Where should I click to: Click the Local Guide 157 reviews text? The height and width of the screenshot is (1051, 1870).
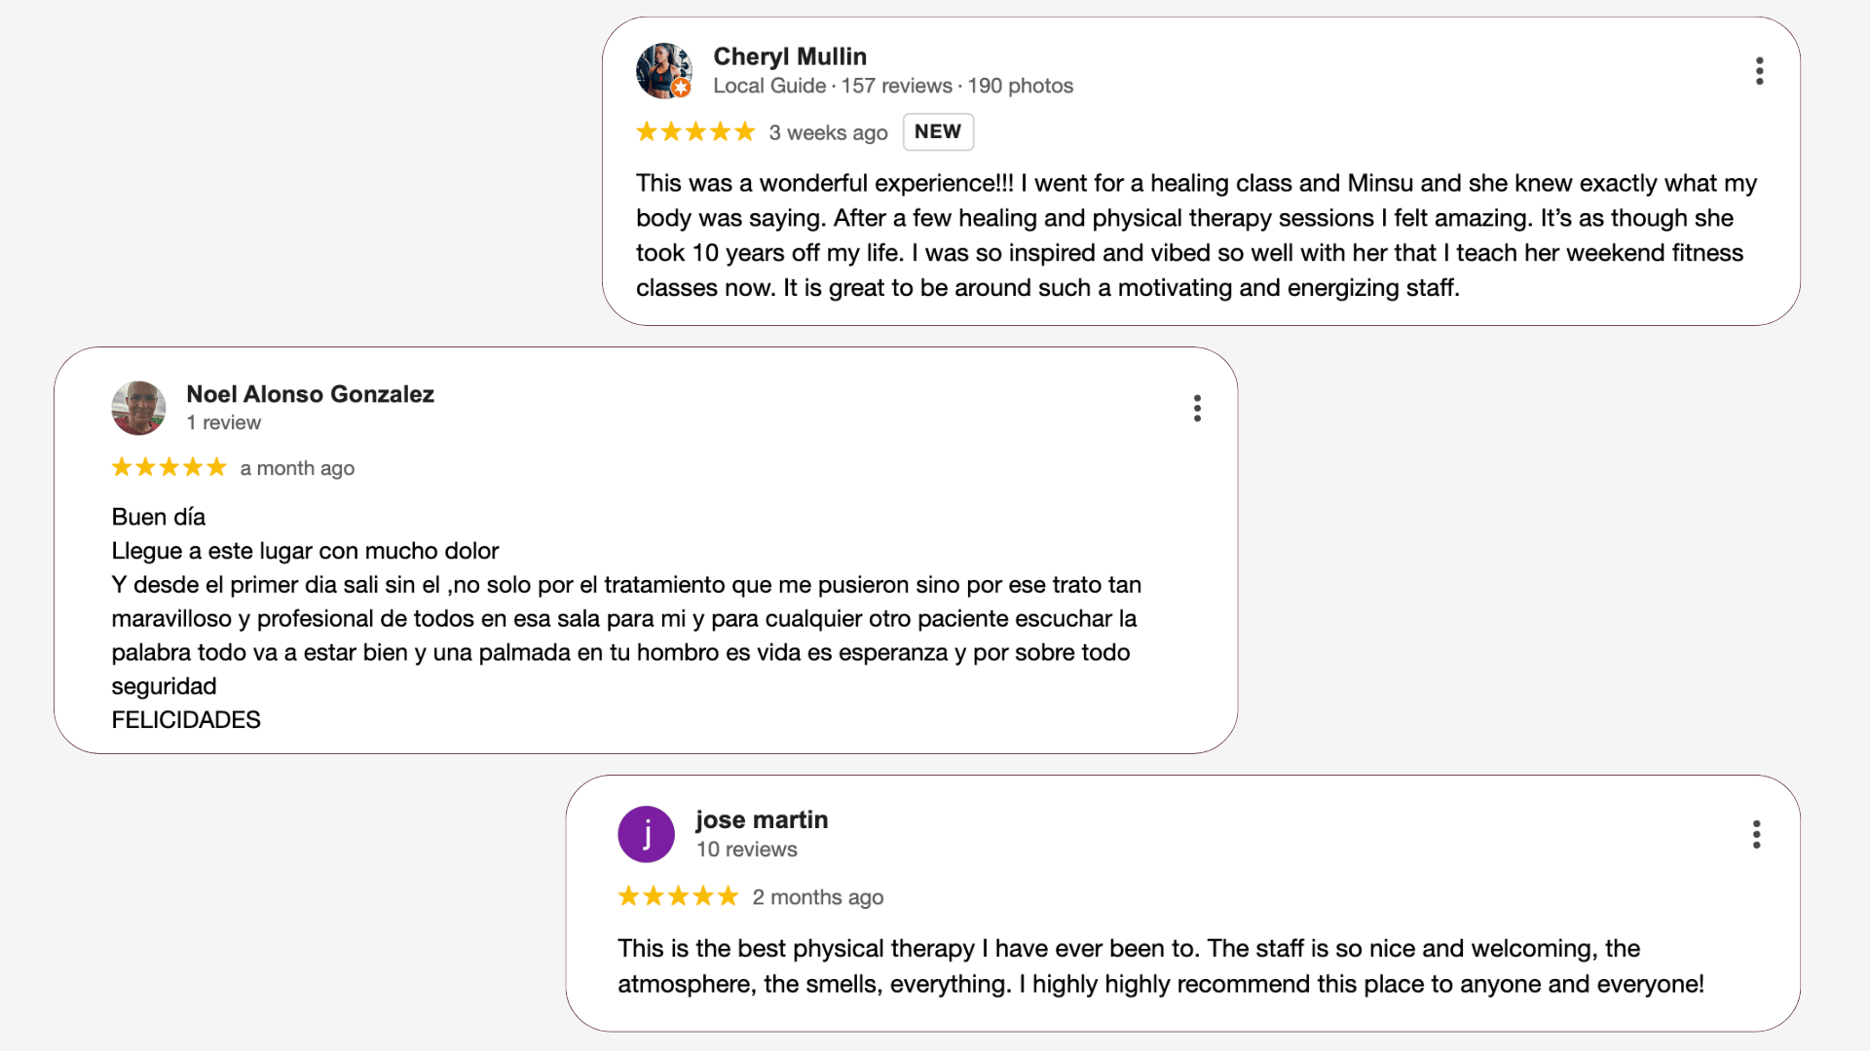coord(833,86)
